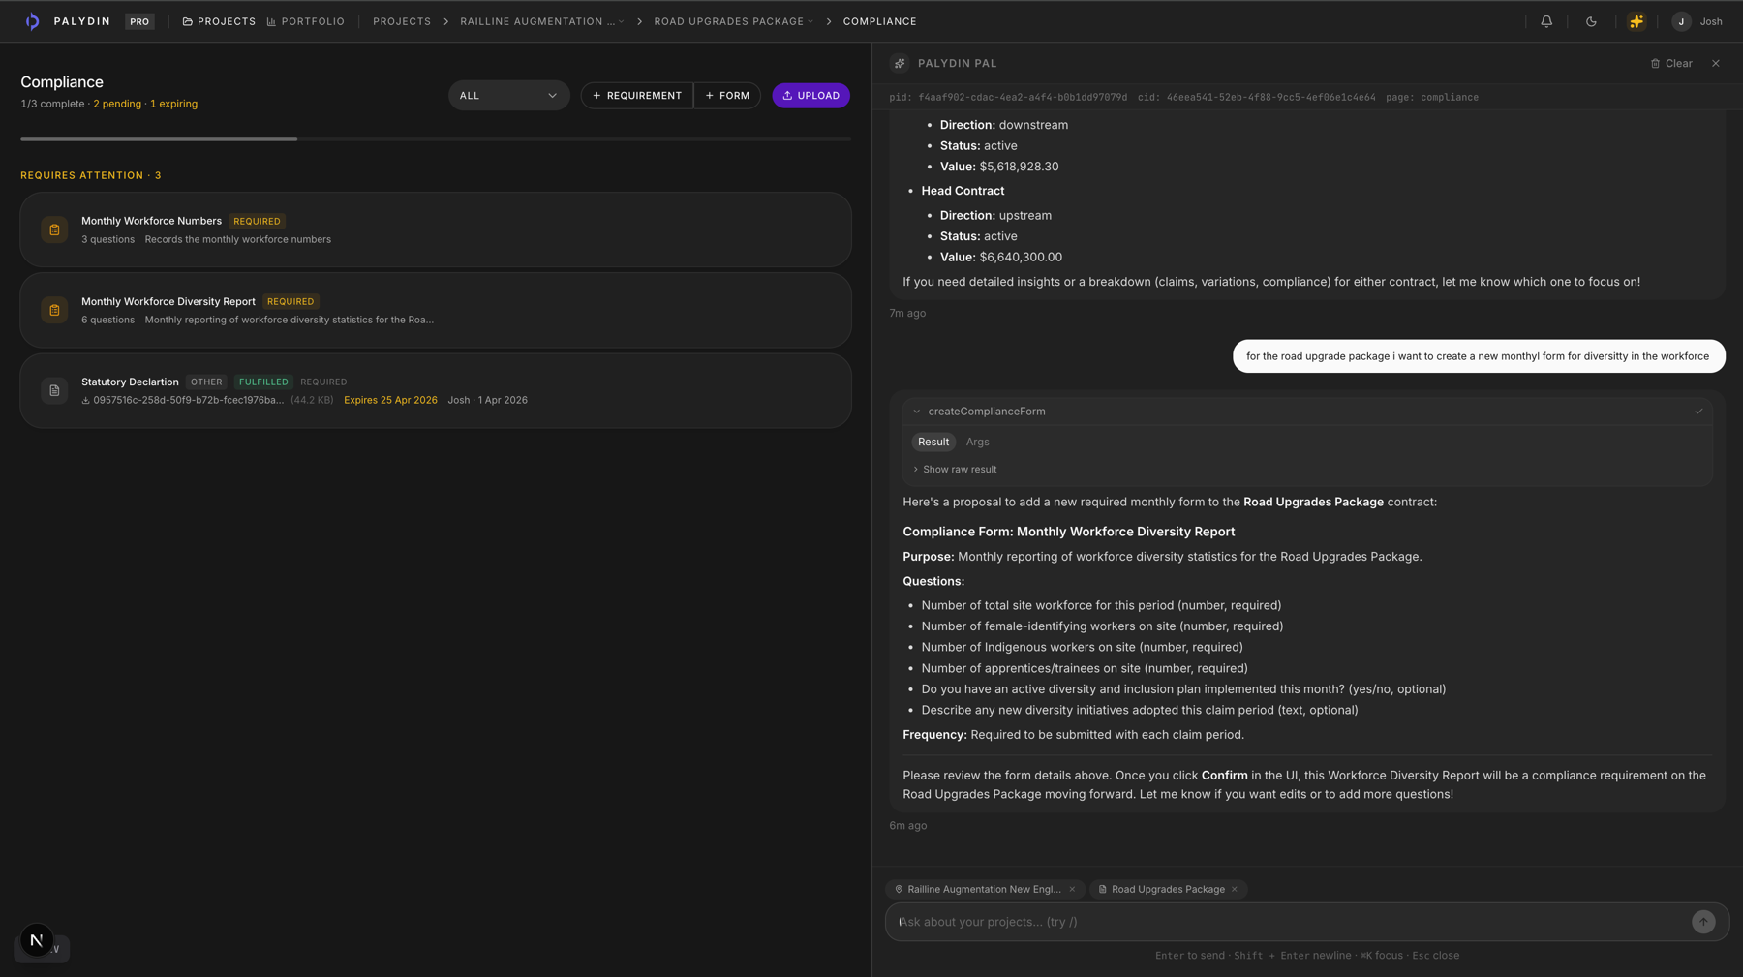Remove Railline Augmentation context chip
The height and width of the screenshot is (977, 1743).
[x=1072, y=889]
